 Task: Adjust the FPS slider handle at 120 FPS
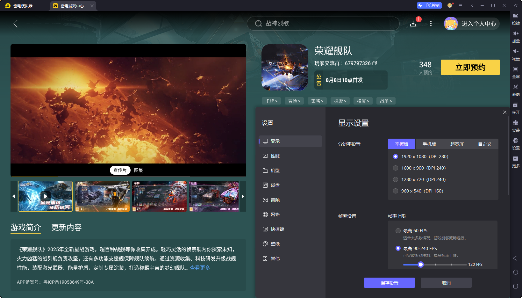[x=421, y=265]
